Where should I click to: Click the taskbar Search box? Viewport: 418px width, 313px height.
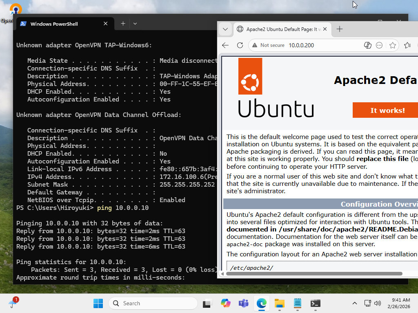pos(153,303)
